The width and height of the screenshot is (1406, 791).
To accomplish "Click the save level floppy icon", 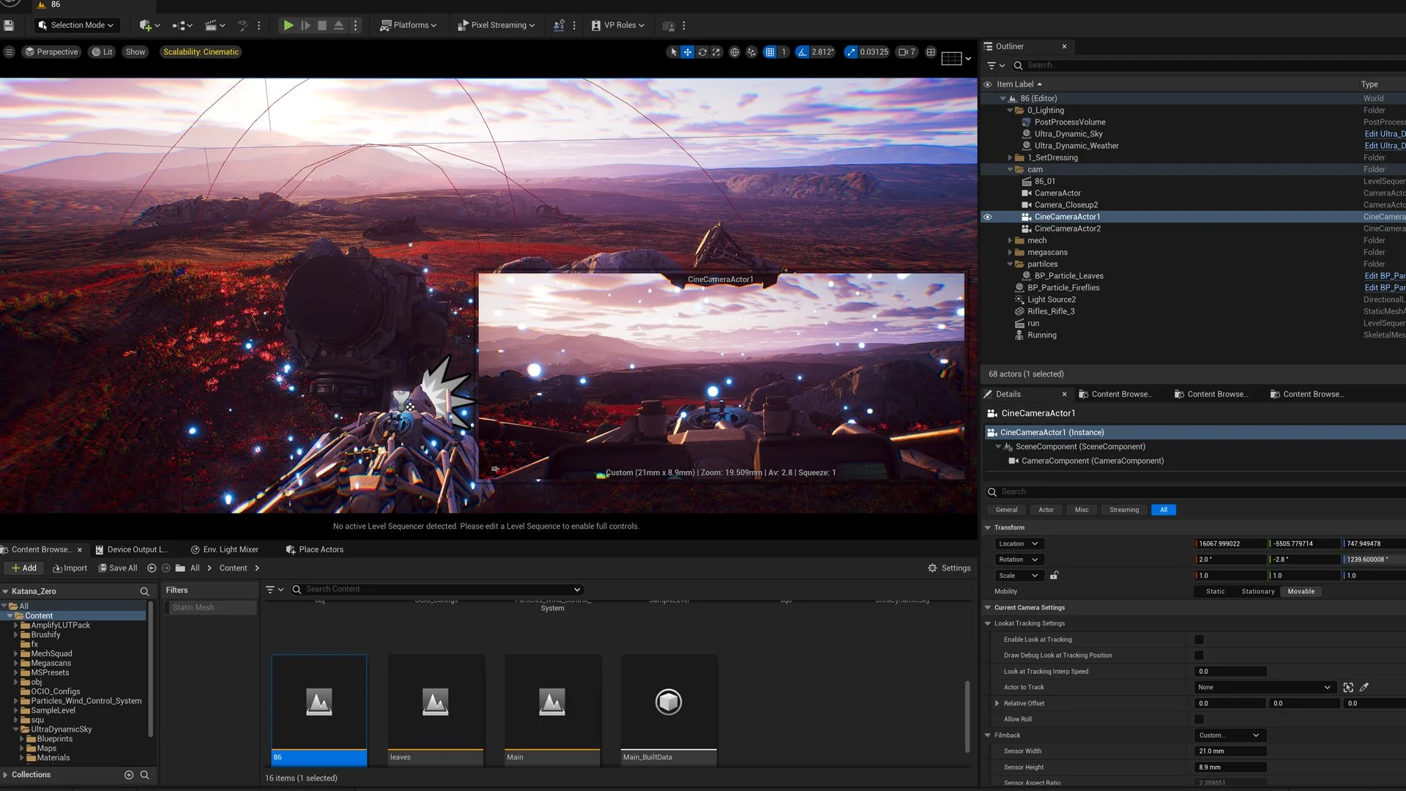I will (x=9, y=25).
